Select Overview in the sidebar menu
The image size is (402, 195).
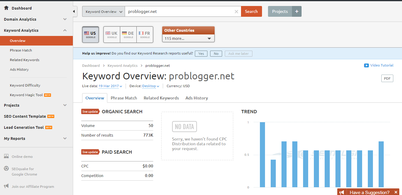[x=36, y=41]
